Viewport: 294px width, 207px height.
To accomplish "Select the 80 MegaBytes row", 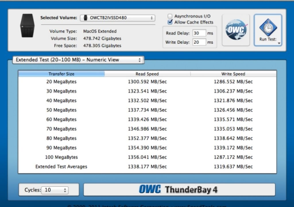I will tap(147, 138).
